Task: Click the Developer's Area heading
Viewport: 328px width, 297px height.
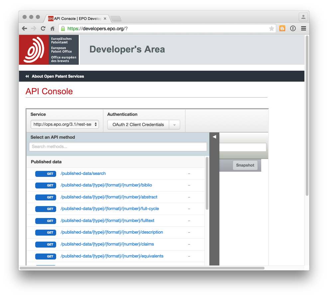Action: coord(127,49)
